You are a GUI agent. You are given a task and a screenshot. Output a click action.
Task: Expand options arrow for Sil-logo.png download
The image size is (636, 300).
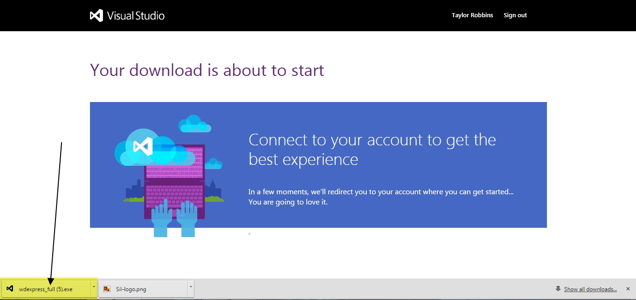[190, 289]
